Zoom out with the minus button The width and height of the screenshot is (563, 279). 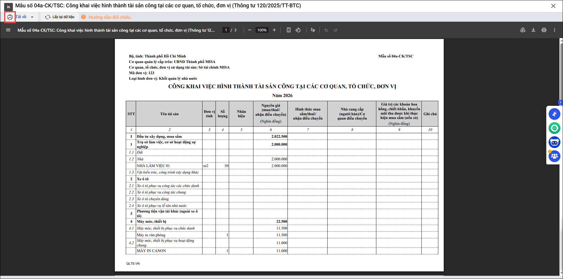click(x=250, y=30)
